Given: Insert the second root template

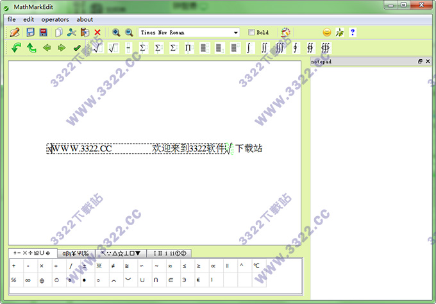Looking at the screenshot, I should point(113,48).
